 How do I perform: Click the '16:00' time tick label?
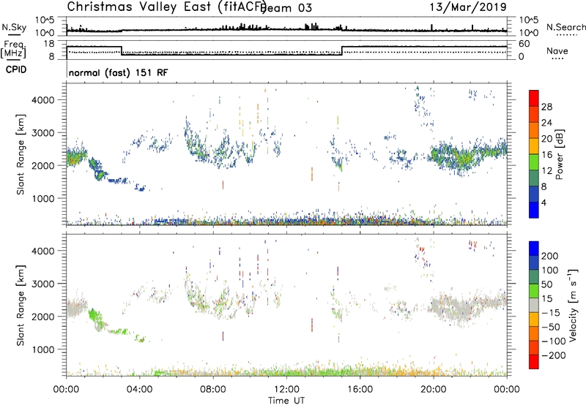360,390
